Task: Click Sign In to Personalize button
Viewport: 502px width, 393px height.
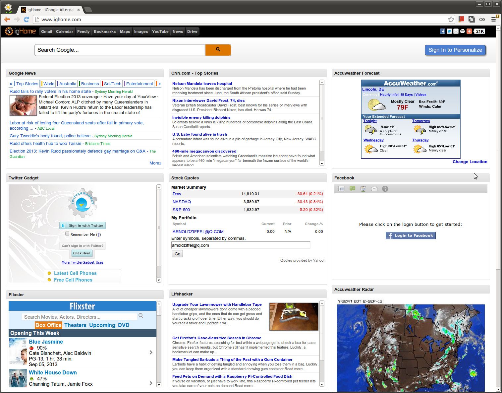Action: point(455,50)
